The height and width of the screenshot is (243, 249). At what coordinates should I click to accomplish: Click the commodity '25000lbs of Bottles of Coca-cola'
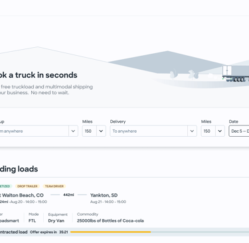110,220
